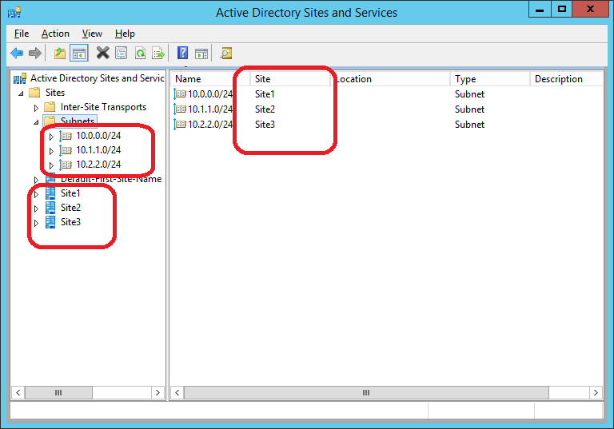
Task: Select Site2 server icon in tree
Action: 50,208
